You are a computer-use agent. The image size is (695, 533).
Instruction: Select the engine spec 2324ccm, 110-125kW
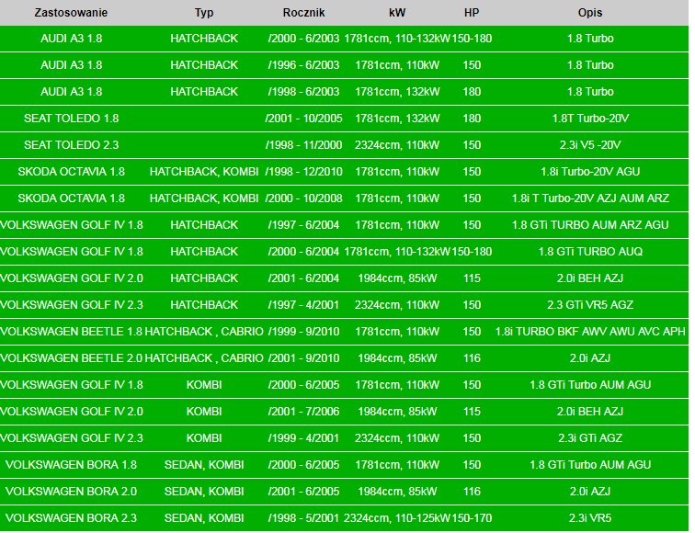click(x=397, y=517)
